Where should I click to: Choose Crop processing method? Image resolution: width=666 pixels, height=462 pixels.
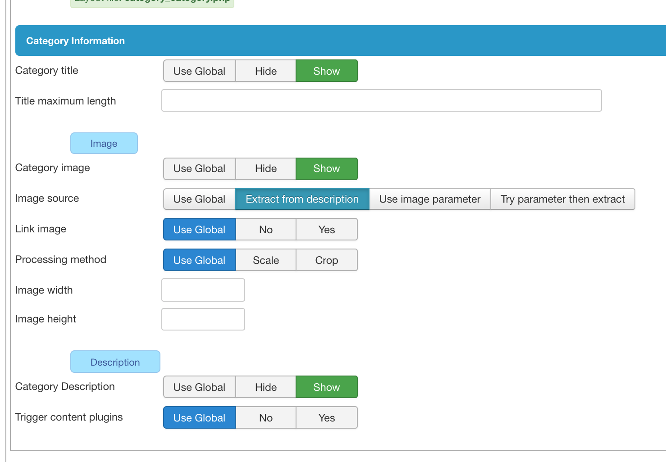tap(327, 260)
